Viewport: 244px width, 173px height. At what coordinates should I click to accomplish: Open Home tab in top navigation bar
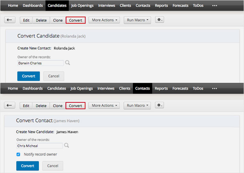[13, 5]
